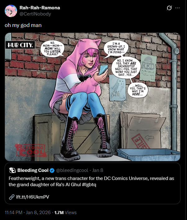Open Rah-Rah-Ramona's profile avatar

coord(11,11)
